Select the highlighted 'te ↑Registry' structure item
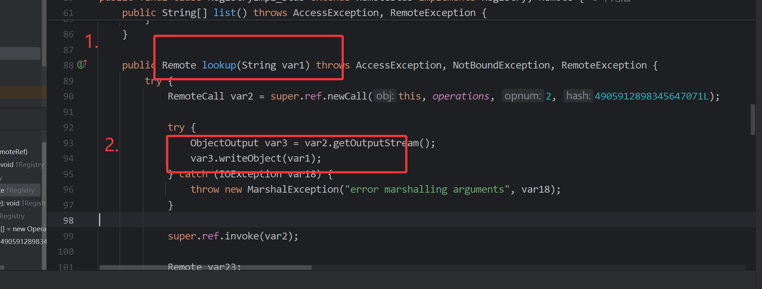The width and height of the screenshot is (762, 289). [x=20, y=191]
